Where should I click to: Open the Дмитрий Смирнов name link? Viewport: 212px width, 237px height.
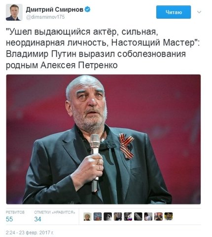click(55, 10)
